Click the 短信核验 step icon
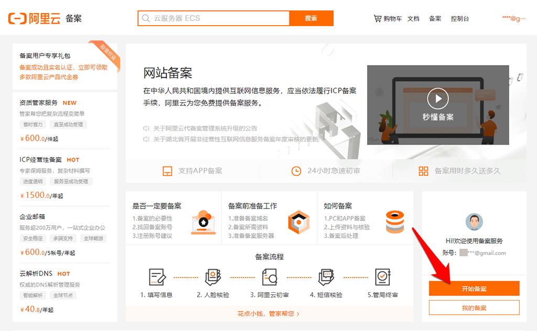 tap(326, 277)
